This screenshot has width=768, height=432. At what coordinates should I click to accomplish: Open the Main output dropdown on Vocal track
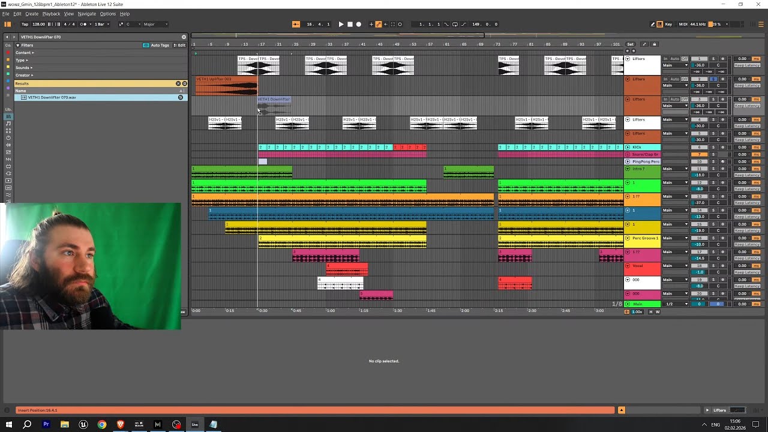[675, 266]
